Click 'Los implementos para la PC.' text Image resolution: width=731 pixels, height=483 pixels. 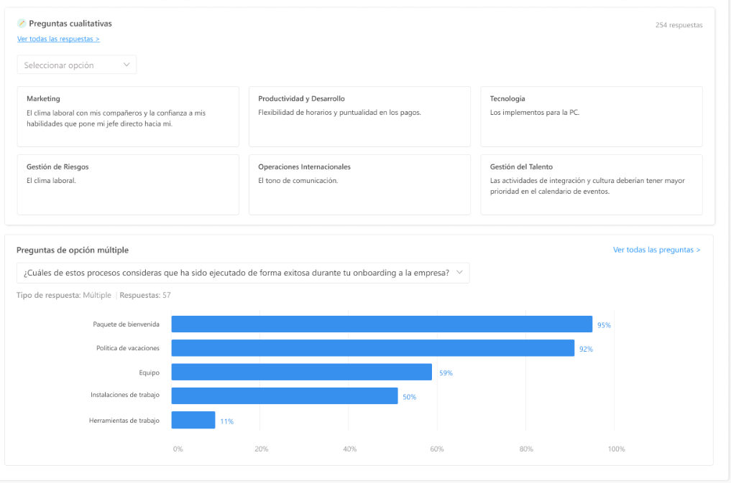tap(535, 112)
